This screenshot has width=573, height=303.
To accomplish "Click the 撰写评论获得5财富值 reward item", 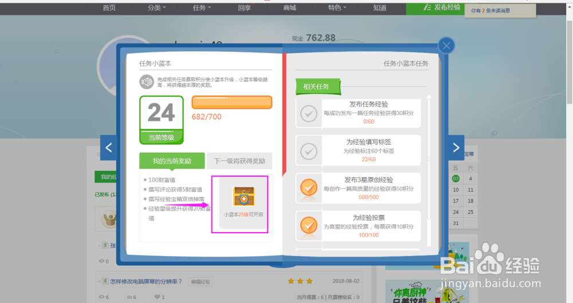I will (175, 189).
